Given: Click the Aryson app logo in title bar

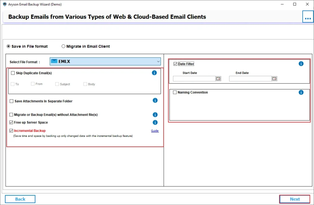Looking at the screenshot, I should (5, 4).
